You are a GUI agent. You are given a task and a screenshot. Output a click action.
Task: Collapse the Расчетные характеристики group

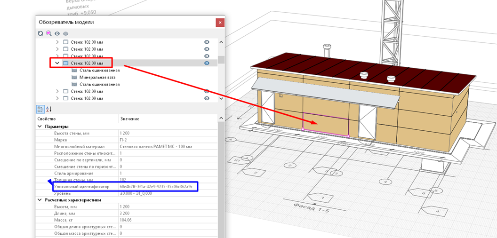40,200
